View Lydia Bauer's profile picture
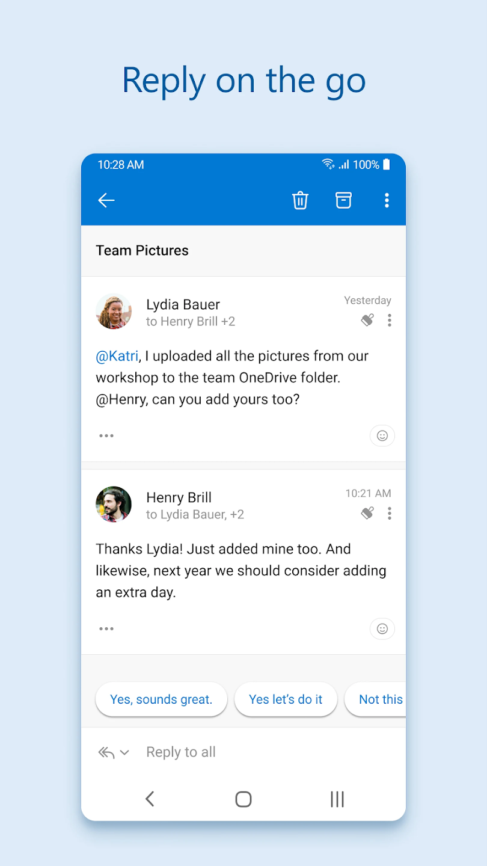 point(114,312)
